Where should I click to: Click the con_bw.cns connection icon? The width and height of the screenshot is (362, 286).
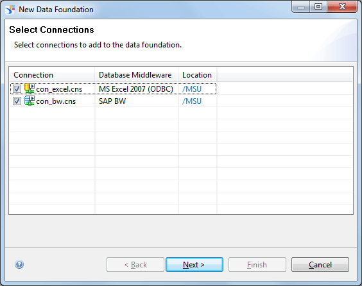[30, 101]
